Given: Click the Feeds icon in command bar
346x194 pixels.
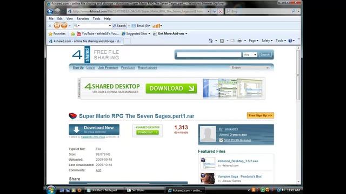Looking at the screenshot, I should 222,41.
